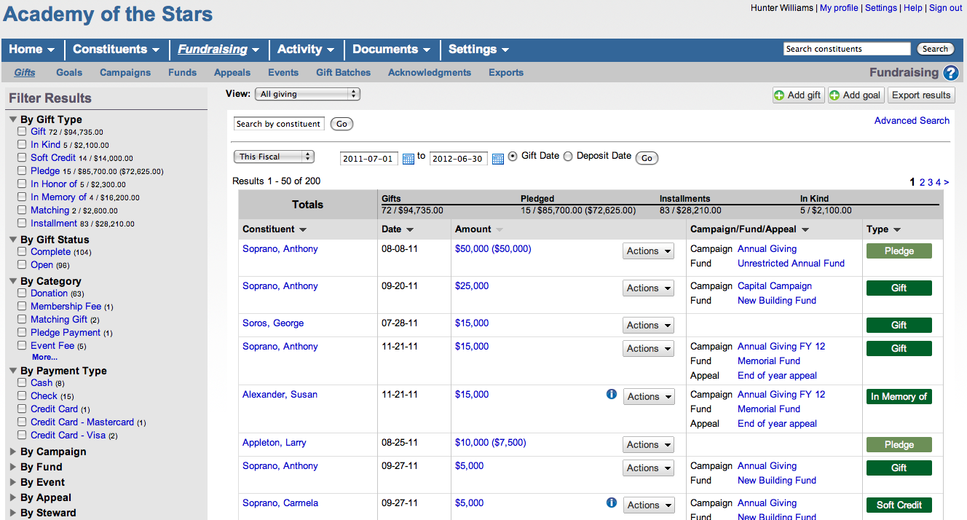967x520 pixels.
Task: Open calendar picker for start date 2011-07-01
Action: pyautogui.click(x=408, y=159)
